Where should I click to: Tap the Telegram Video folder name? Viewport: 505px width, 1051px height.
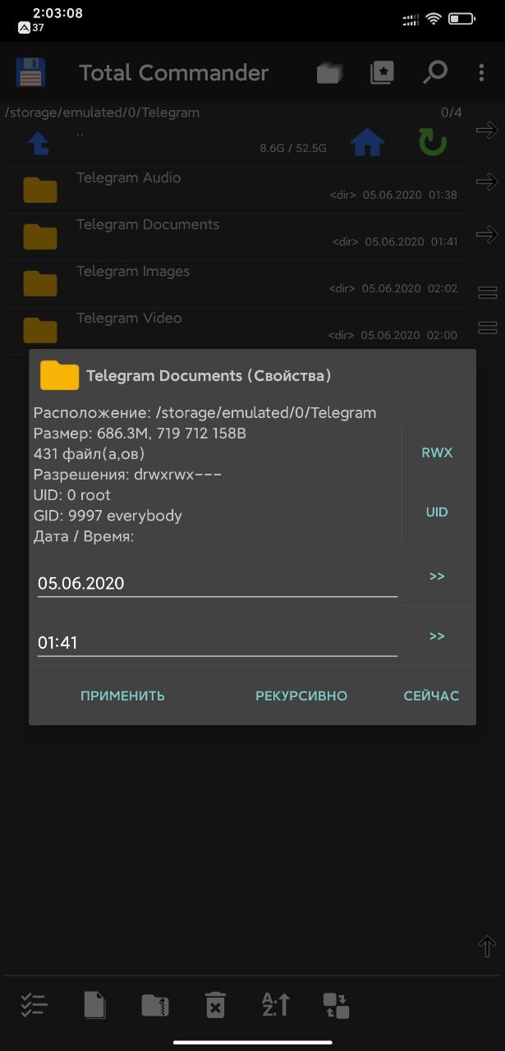pyautogui.click(x=129, y=318)
